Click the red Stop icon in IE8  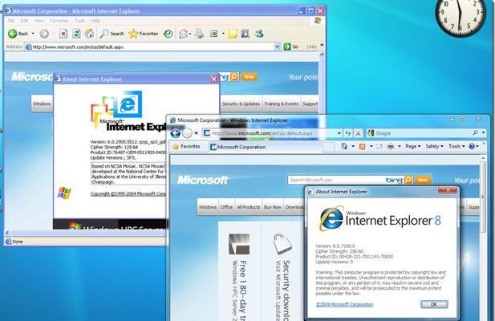358,133
